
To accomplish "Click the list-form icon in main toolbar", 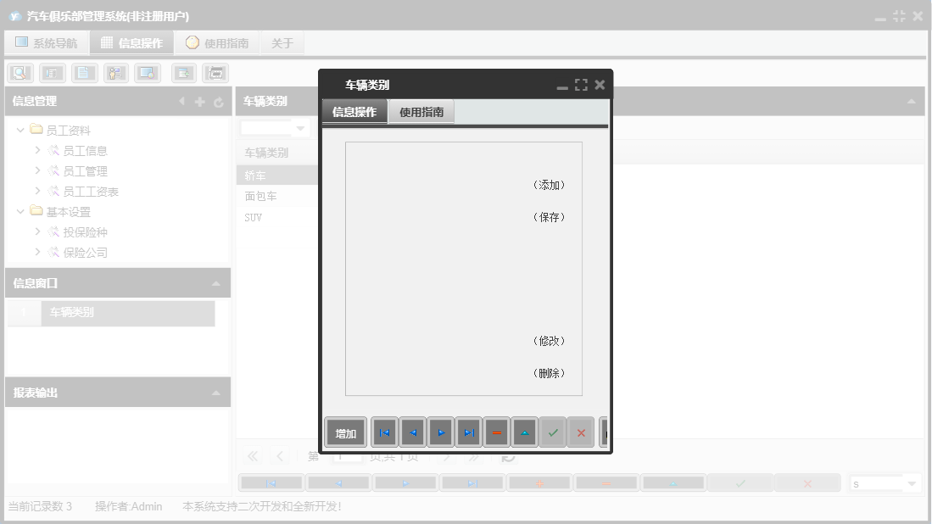I will point(53,73).
